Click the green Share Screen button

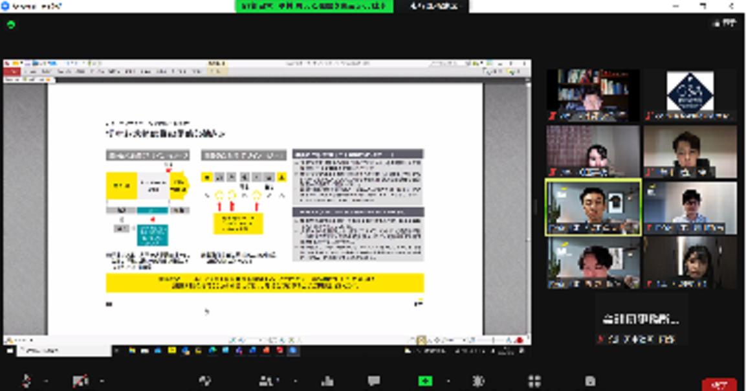pyautogui.click(x=425, y=381)
